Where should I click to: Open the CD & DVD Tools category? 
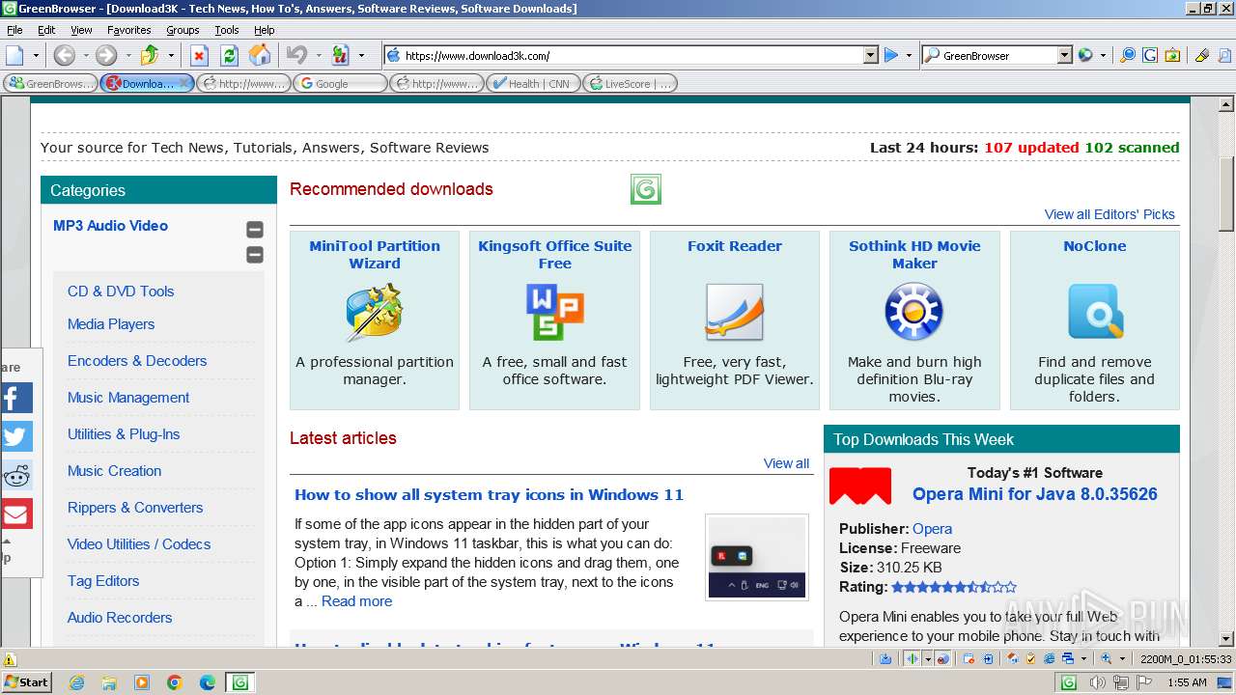pyautogui.click(x=121, y=292)
